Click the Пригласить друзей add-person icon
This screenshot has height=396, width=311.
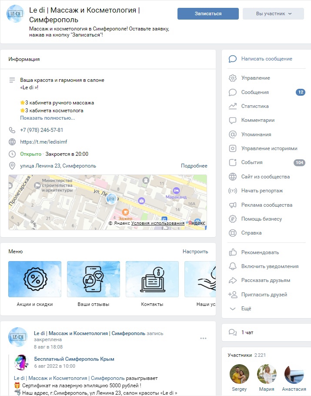pyautogui.click(x=233, y=295)
